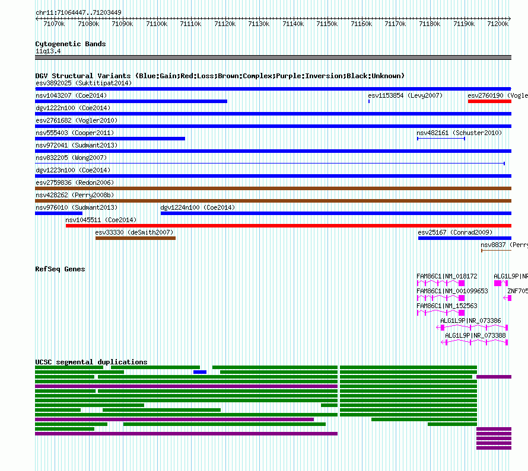Select the 71150k ruler tick label
This screenshot has height=471, width=528.
click(327, 24)
